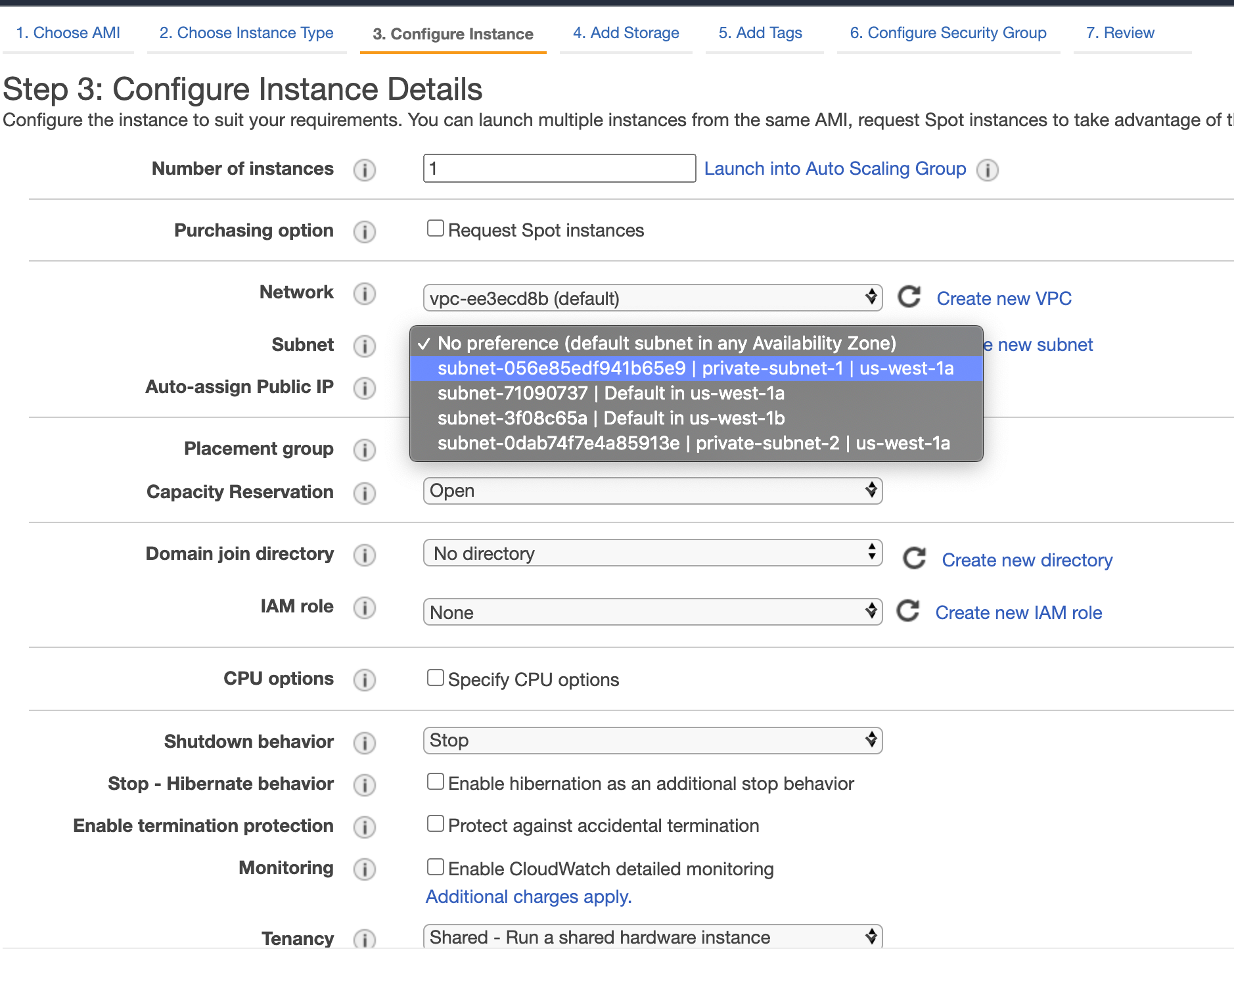Go to the Add Storage step tab
Viewport: 1234px width, 987px height.
pyautogui.click(x=626, y=33)
